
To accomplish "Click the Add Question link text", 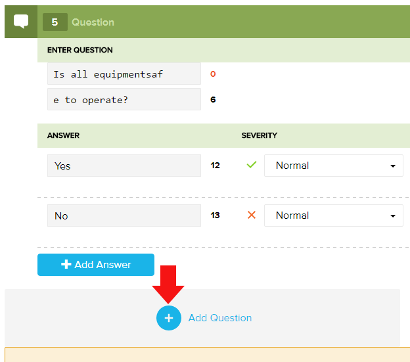I will [x=219, y=318].
